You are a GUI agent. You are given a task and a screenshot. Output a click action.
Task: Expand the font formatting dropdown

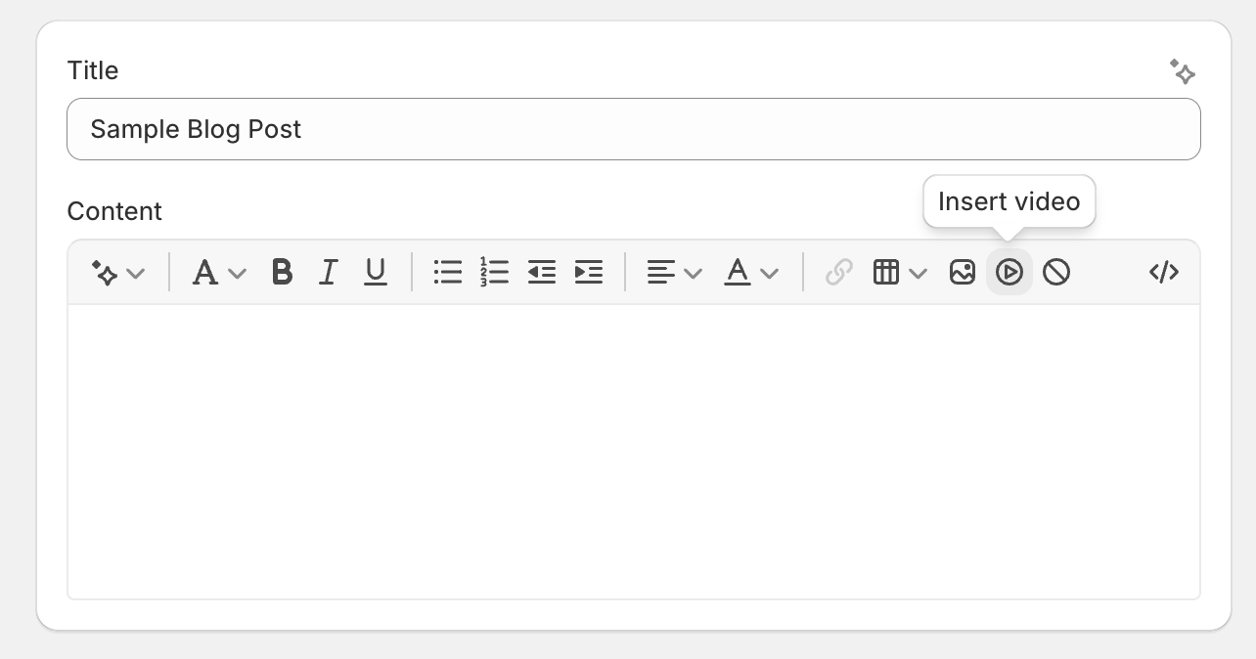coord(218,272)
